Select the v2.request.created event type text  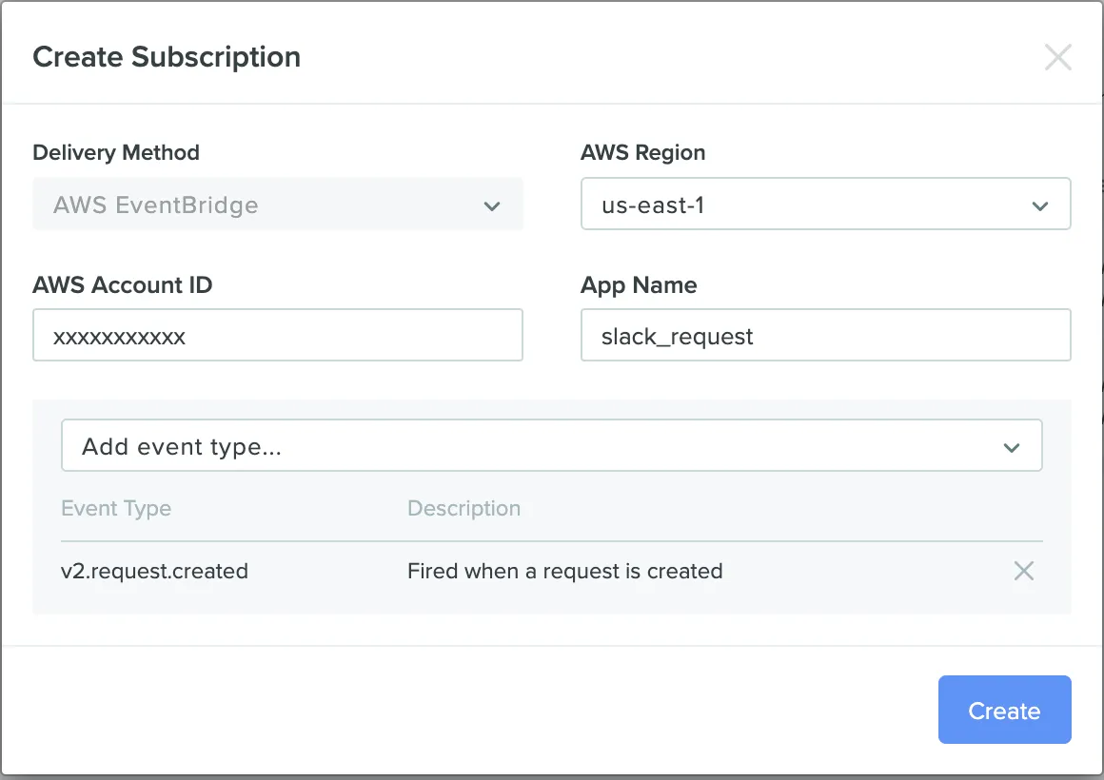point(155,571)
